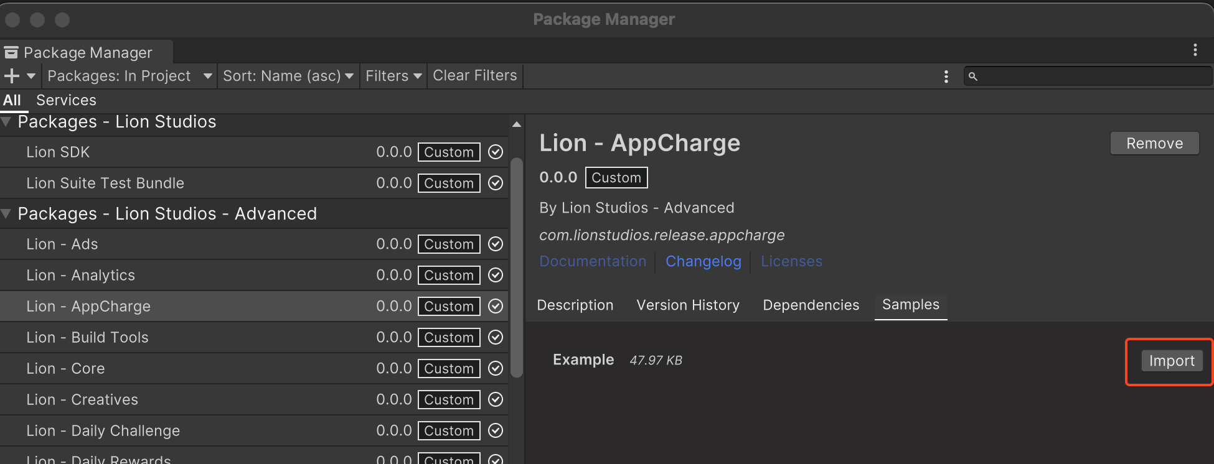Viewport: 1214px width, 464px height.
Task: Open the toolbar's three-dot settings menu
Action: pyautogui.click(x=946, y=77)
